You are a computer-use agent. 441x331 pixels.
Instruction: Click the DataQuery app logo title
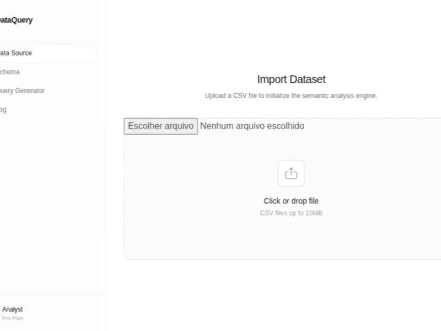[15, 20]
